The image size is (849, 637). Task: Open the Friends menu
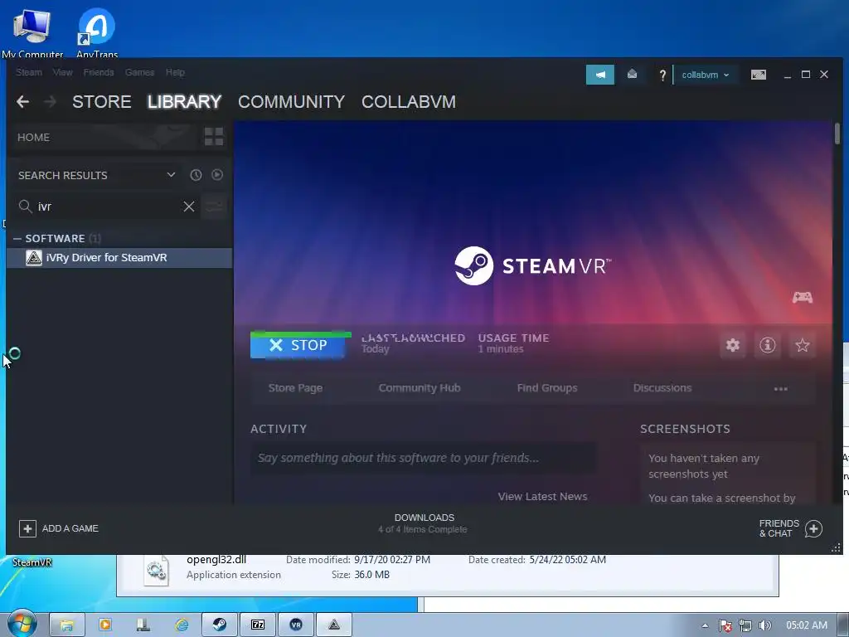[99, 72]
